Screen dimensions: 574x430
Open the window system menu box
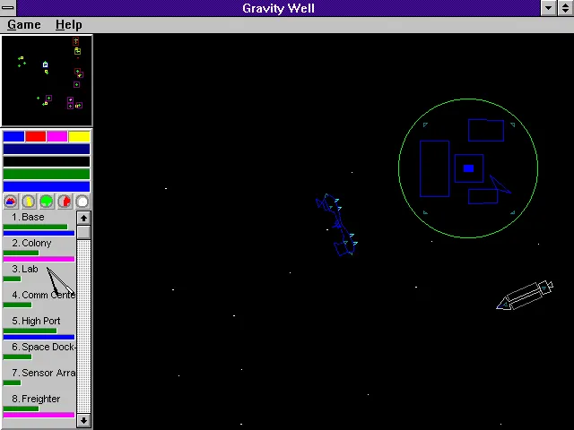[x=8, y=8]
